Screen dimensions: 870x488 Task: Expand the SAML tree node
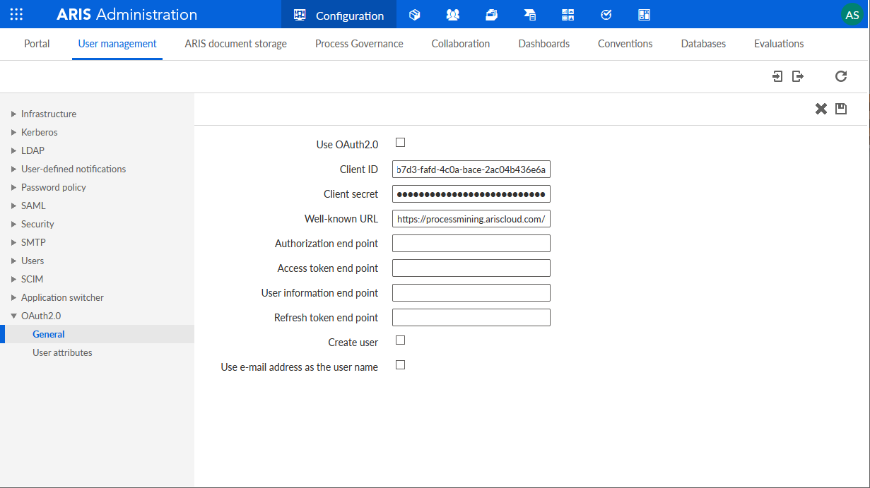(13, 206)
